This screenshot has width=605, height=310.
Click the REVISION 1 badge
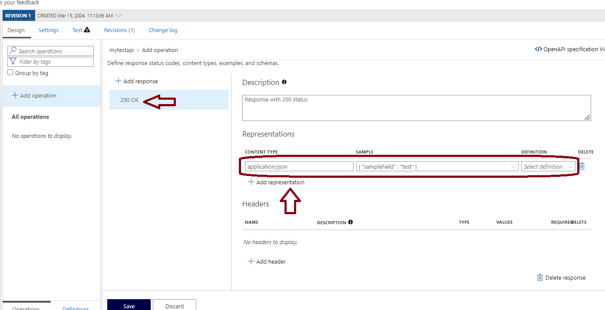point(18,16)
